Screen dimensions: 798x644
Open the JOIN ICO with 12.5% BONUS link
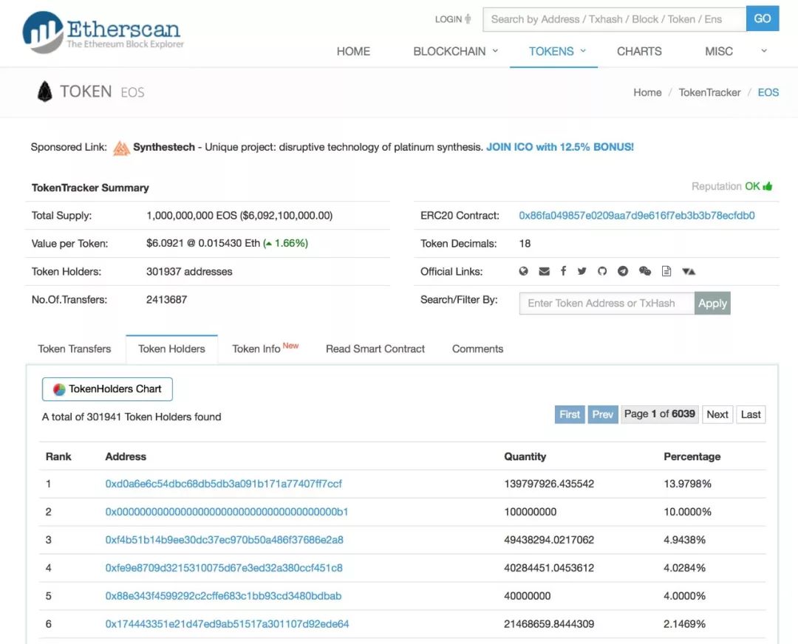[560, 147]
